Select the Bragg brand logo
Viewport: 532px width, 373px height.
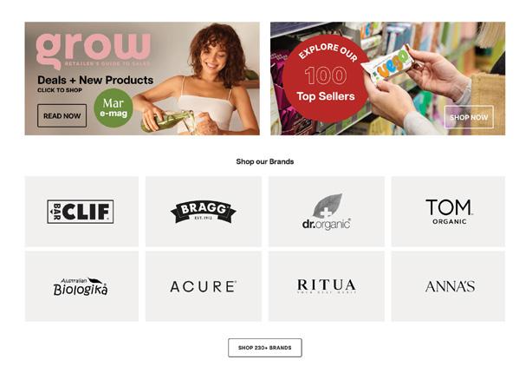click(204, 212)
